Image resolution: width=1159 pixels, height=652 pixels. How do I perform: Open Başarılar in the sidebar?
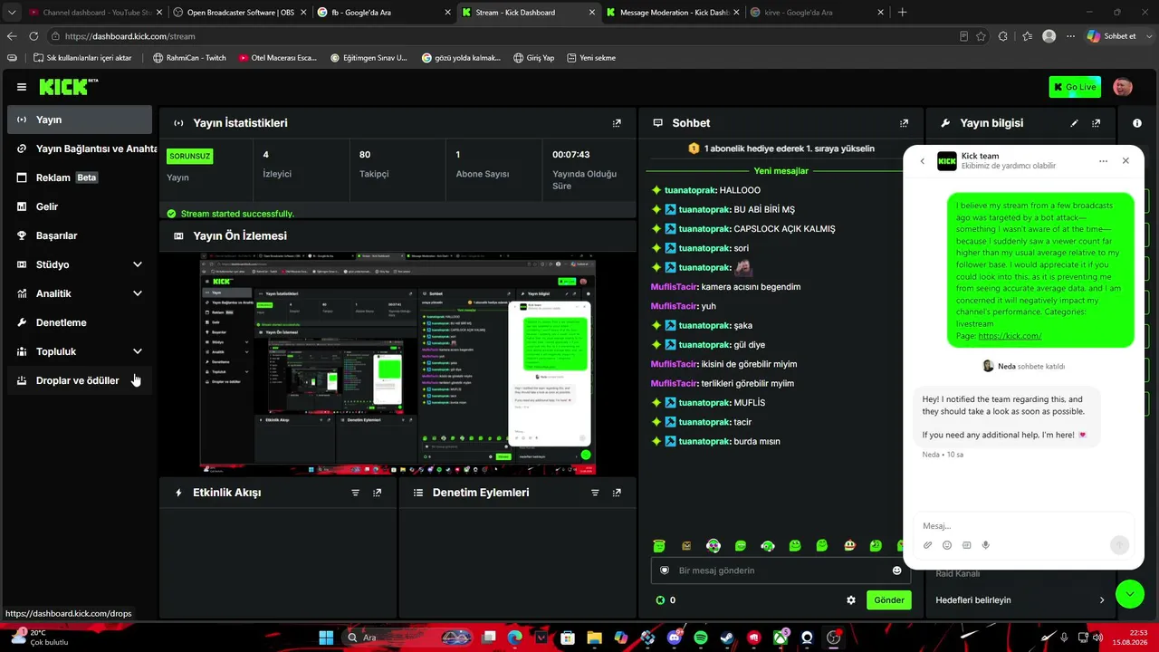80,235
